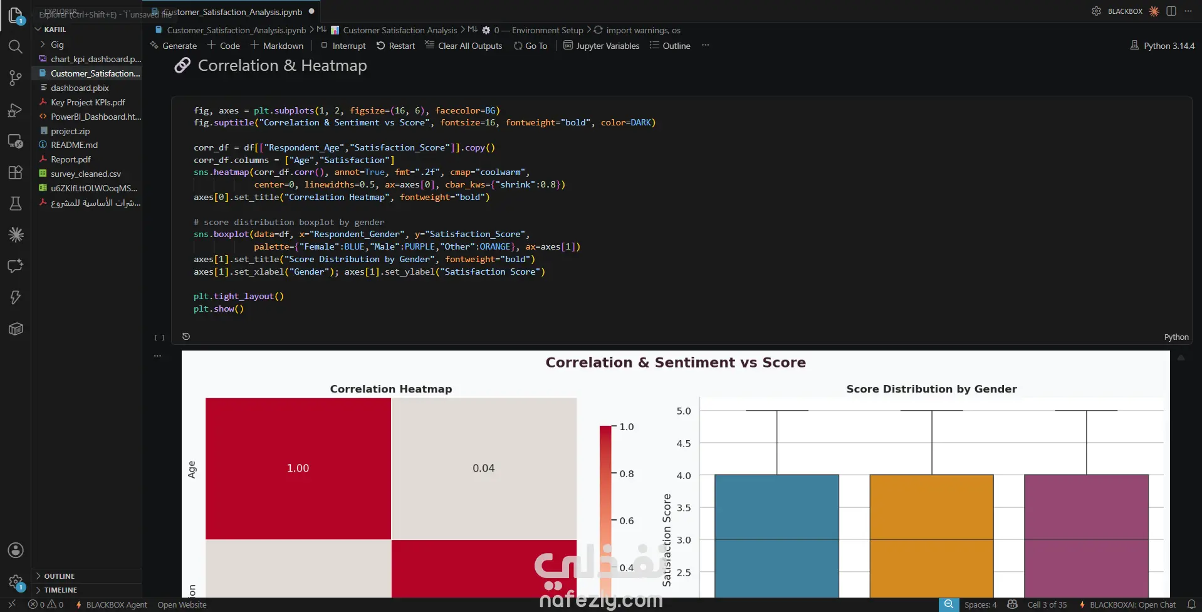Open the Run and Debug view
The height and width of the screenshot is (612, 1202).
click(16, 110)
